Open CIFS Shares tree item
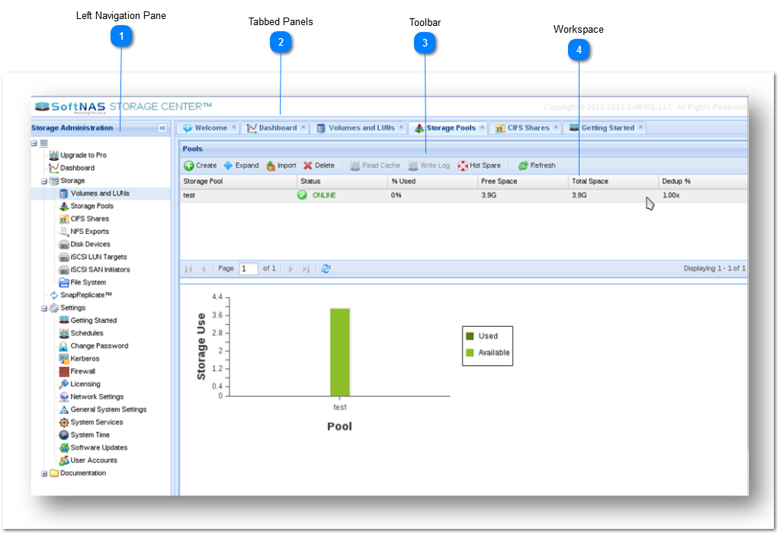The width and height of the screenshot is (780, 535). [x=84, y=219]
